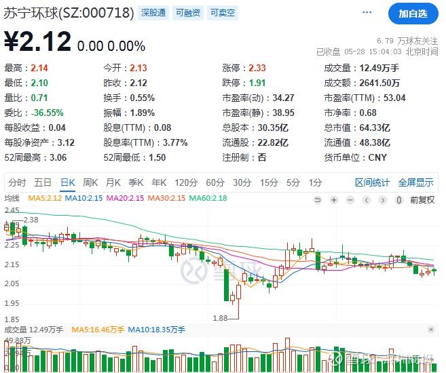Click the 成交额 value 2641.50万
Screen dimensions: 446x373
[x=379, y=83]
